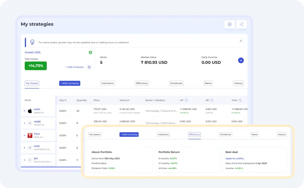The width and height of the screenshot is (304, 188).
Task: Switch to the Indicators tab in top panel
Action: [x=107, y=83]
